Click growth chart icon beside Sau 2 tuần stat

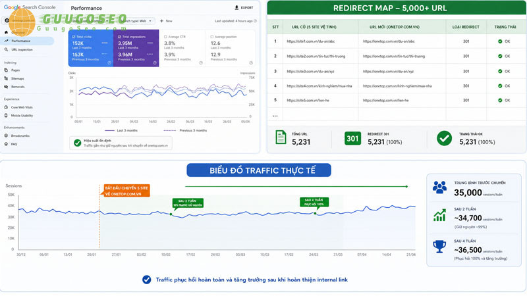[439, 215]
